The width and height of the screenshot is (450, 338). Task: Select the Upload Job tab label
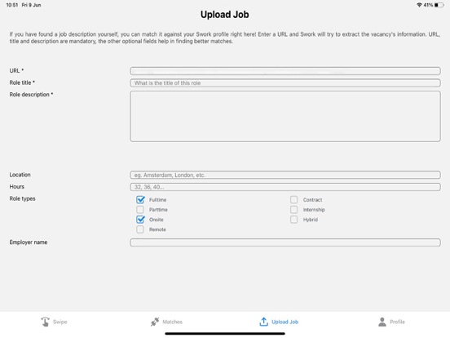[x=285, y=322]
